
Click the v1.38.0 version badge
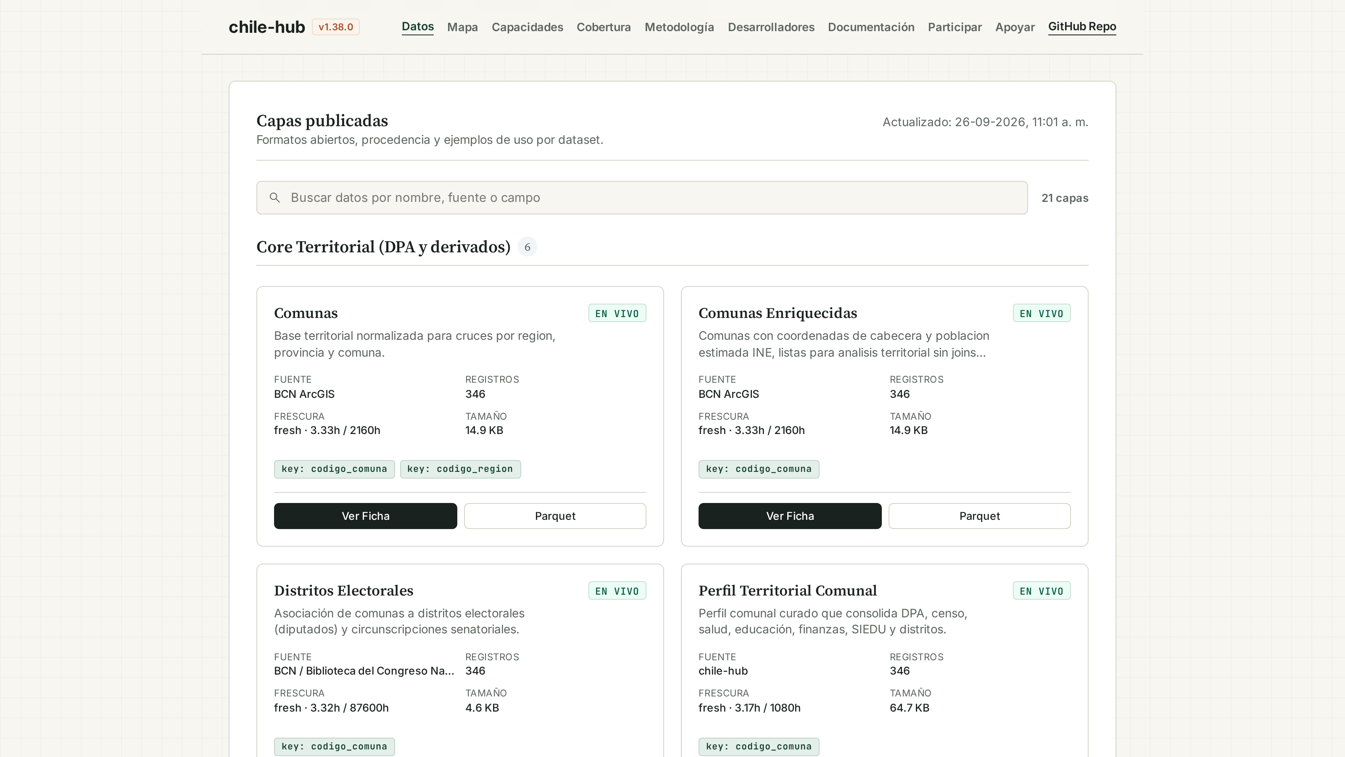(x=336, y=26)
